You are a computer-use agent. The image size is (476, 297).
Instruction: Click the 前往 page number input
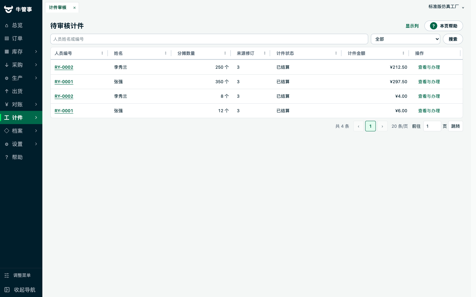click(432, 126)
